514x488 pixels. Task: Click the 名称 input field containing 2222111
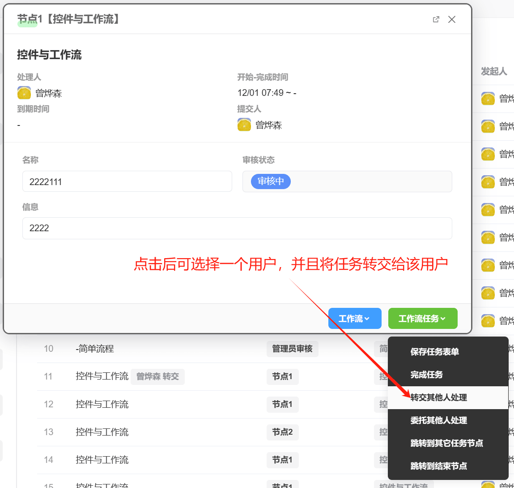[x=127, y=181]
